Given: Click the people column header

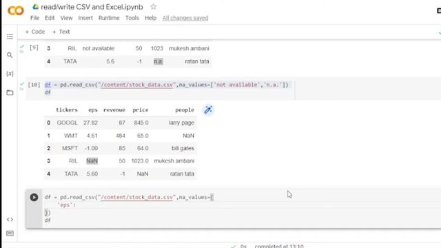Looking at the screenshot, I should point(185,110).
